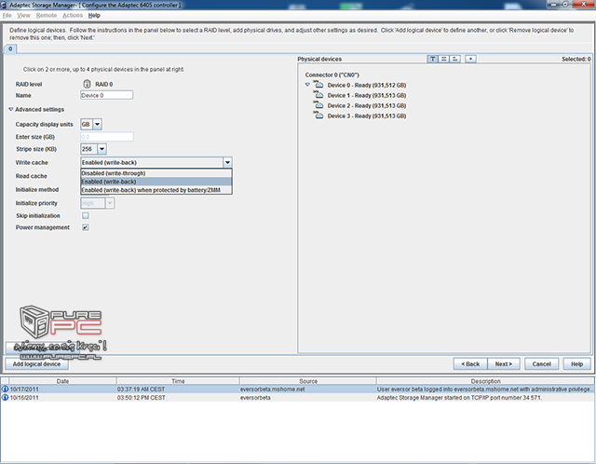Viewport: 596px width, 464px height.
Task: Click the Help button at bottom right
Action: [x=576, y=364]
